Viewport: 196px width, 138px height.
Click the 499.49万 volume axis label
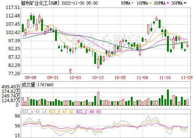tap(11, 87)
